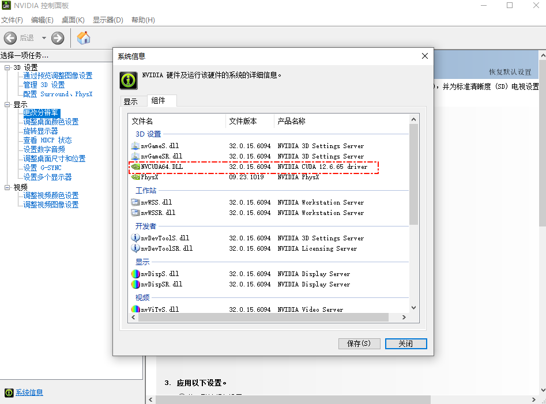Click the 工作站 group header

coord(146,191)
